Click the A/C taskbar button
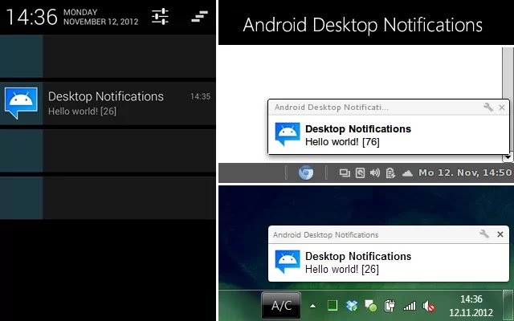514x321 pixels. [x=281, y=306]
